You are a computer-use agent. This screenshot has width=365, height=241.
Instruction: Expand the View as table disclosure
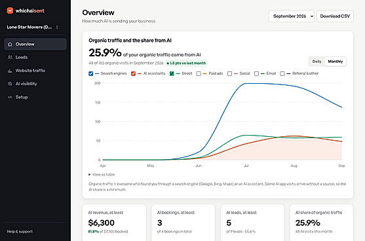pyautogui.click(x=102, y=174)
